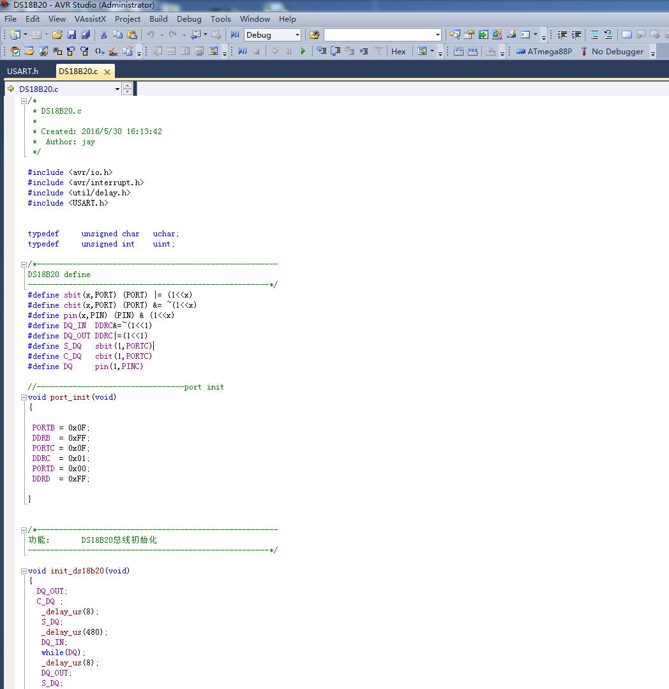Open the DS18B20.c scope navigation dropdown
Viewport: 669px width, 689px height.
[x=117, y=89]
